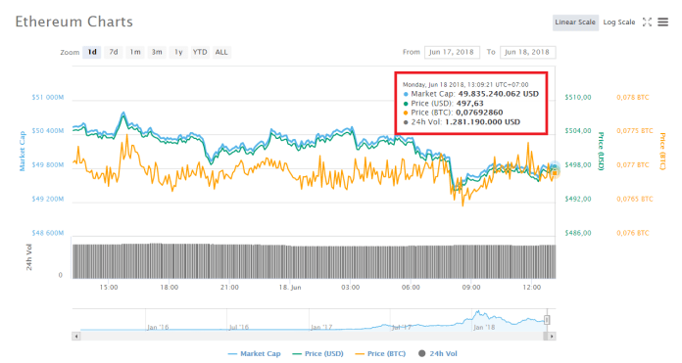Set zoom range to 1m
682x363 pixels.
[x=135, y=52]
